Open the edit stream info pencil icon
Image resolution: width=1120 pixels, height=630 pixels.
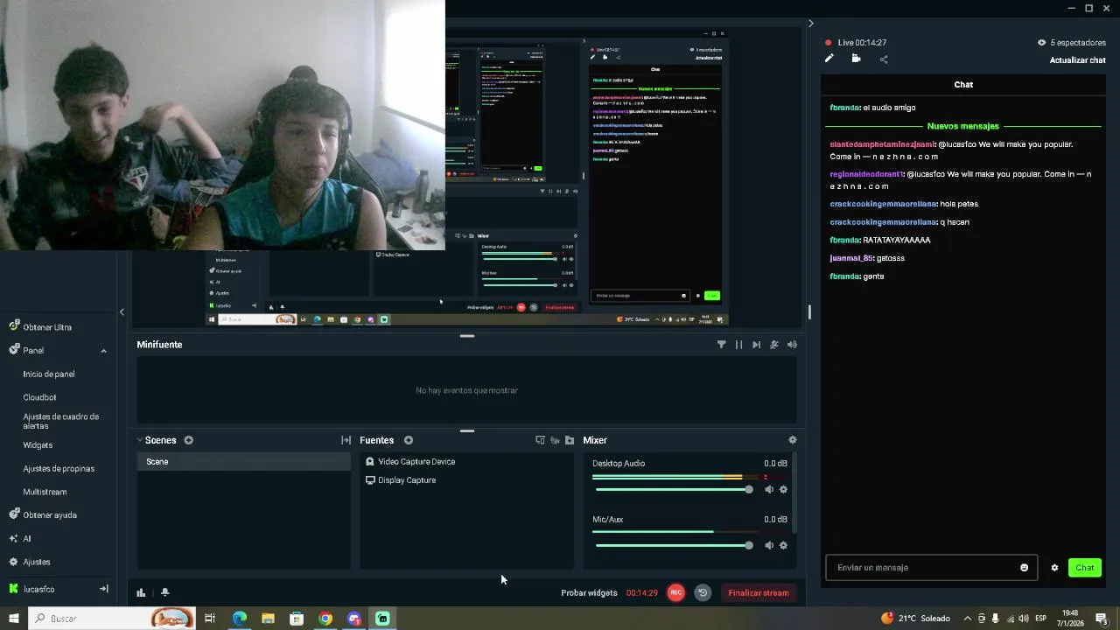(x=829, y=59)
